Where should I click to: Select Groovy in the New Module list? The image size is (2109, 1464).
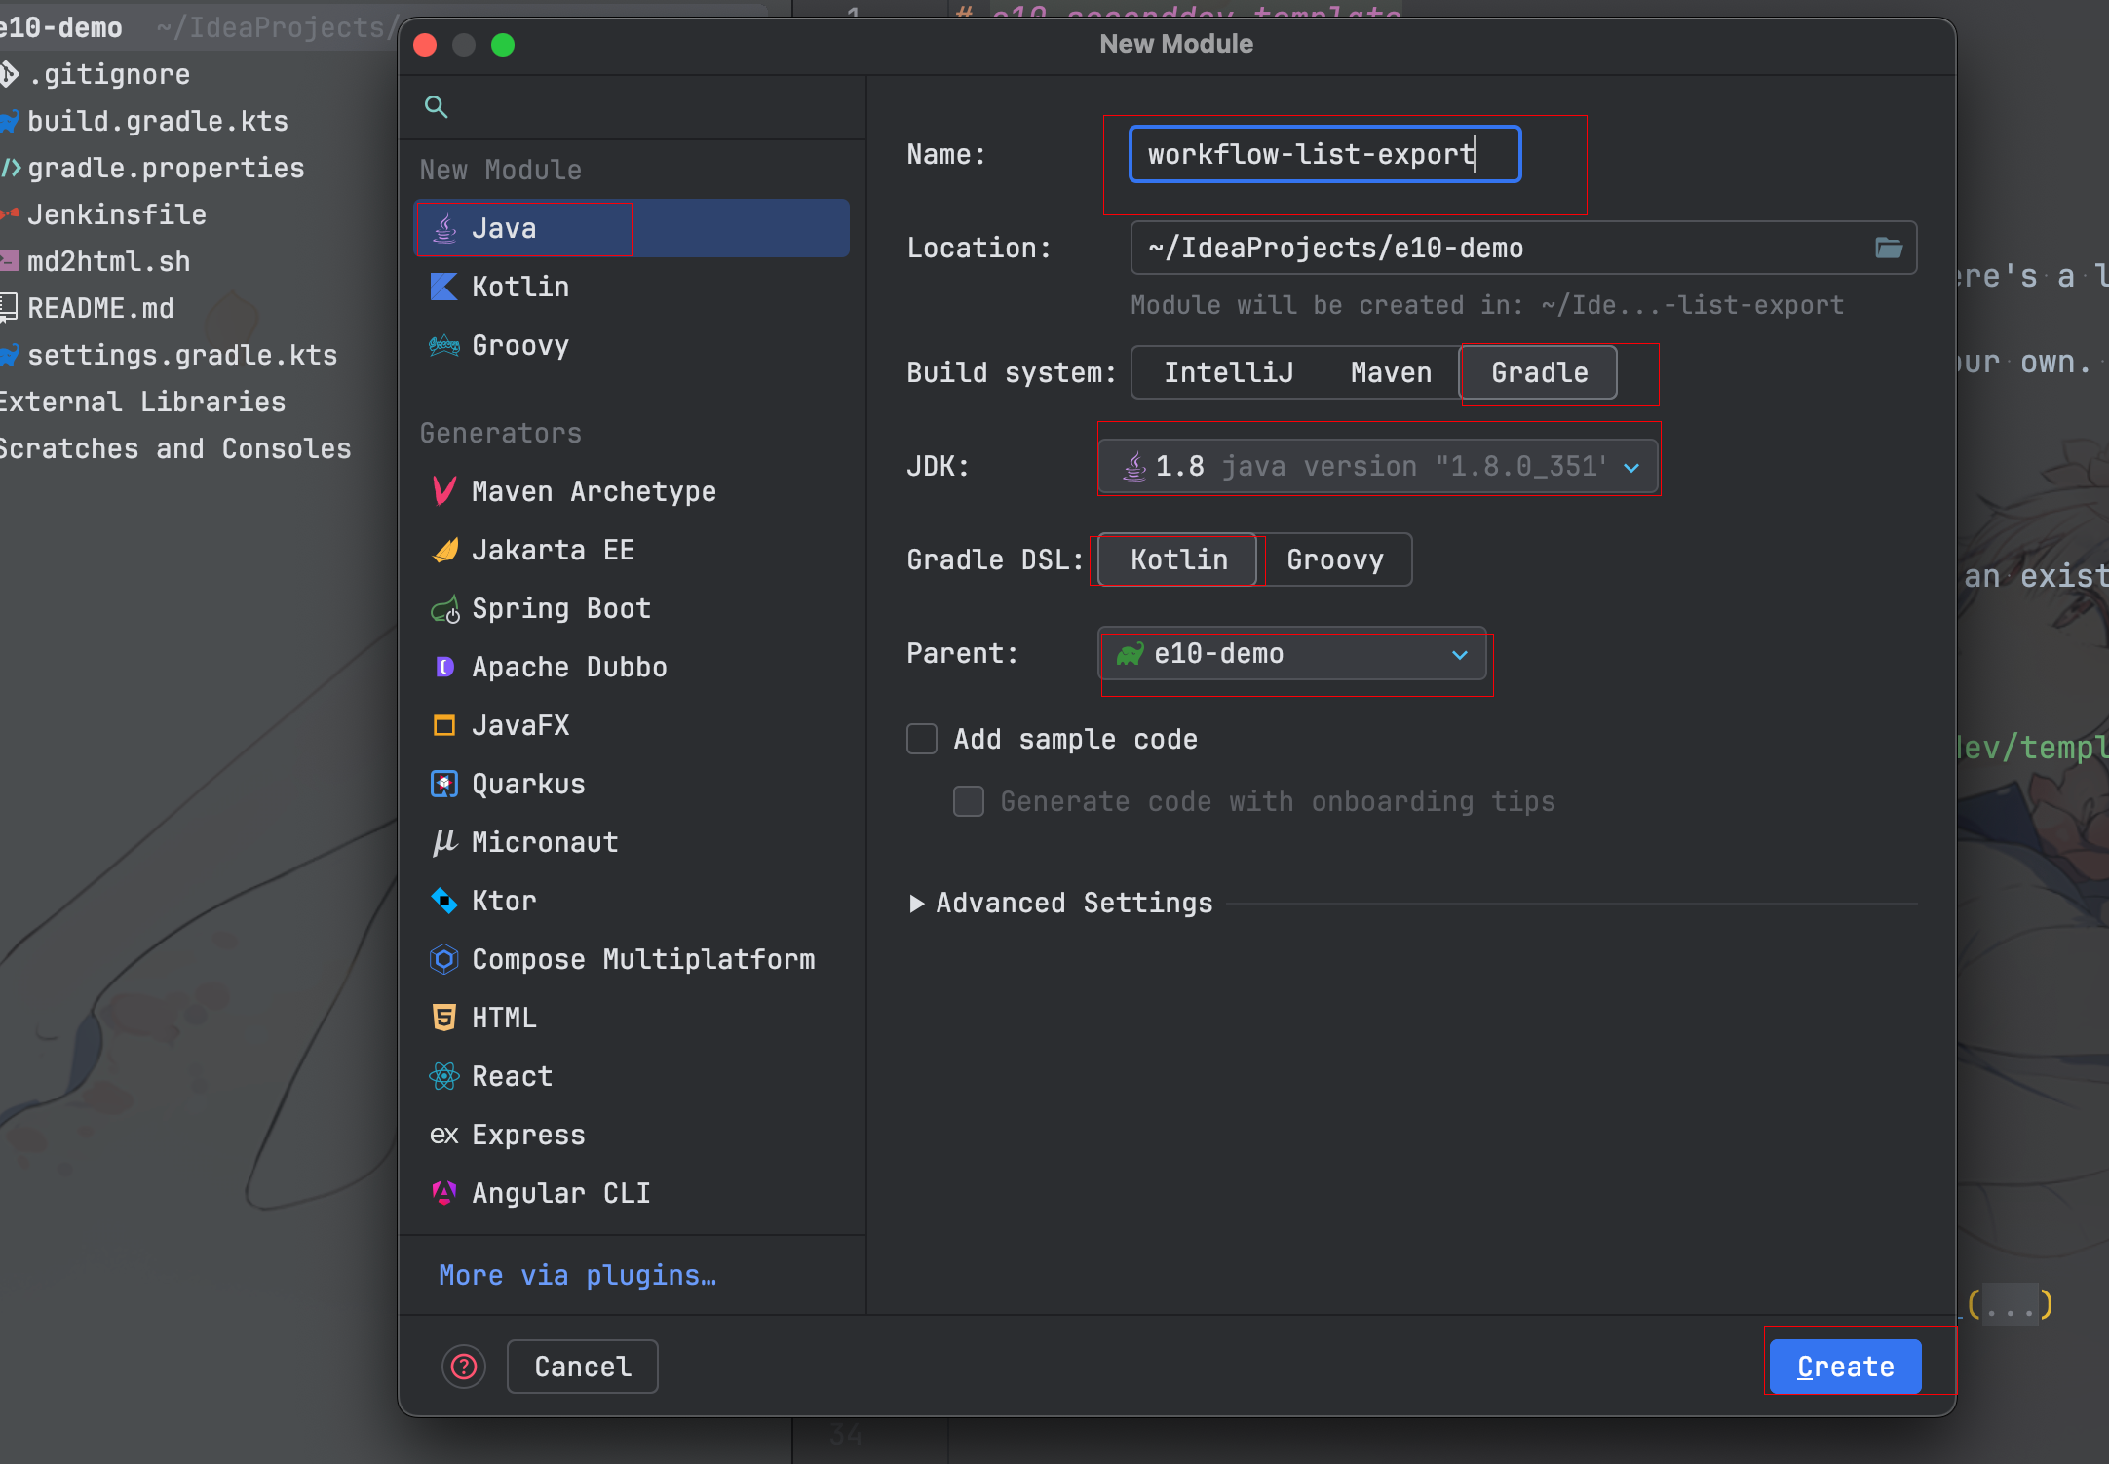(520, 345)
